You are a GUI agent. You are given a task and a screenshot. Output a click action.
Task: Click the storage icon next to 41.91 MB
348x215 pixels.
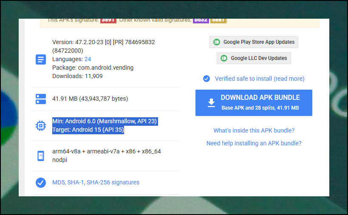click(x=41, y=99)
